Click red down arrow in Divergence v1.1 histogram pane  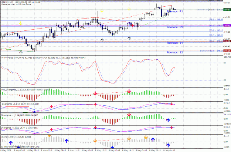click(129, 115)
